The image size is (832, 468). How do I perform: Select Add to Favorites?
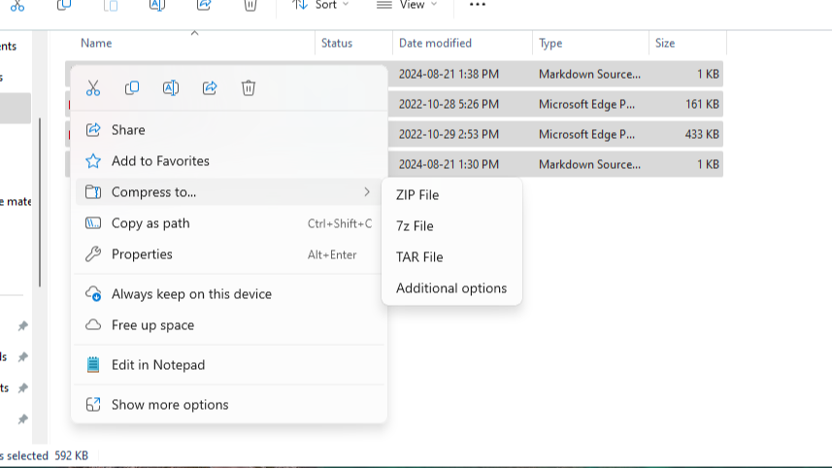(228, 161)
